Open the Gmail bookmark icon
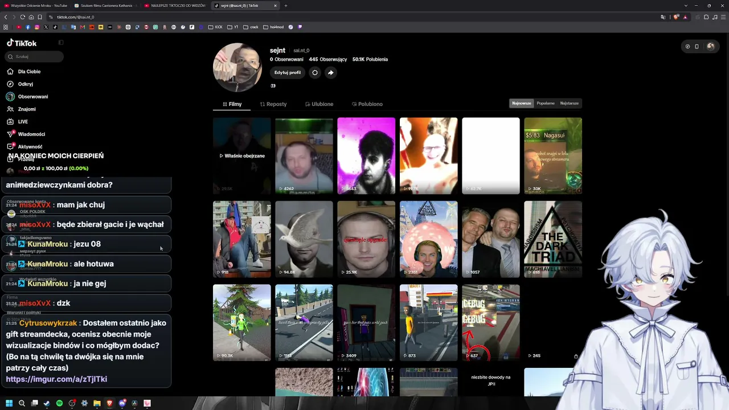 83,27
